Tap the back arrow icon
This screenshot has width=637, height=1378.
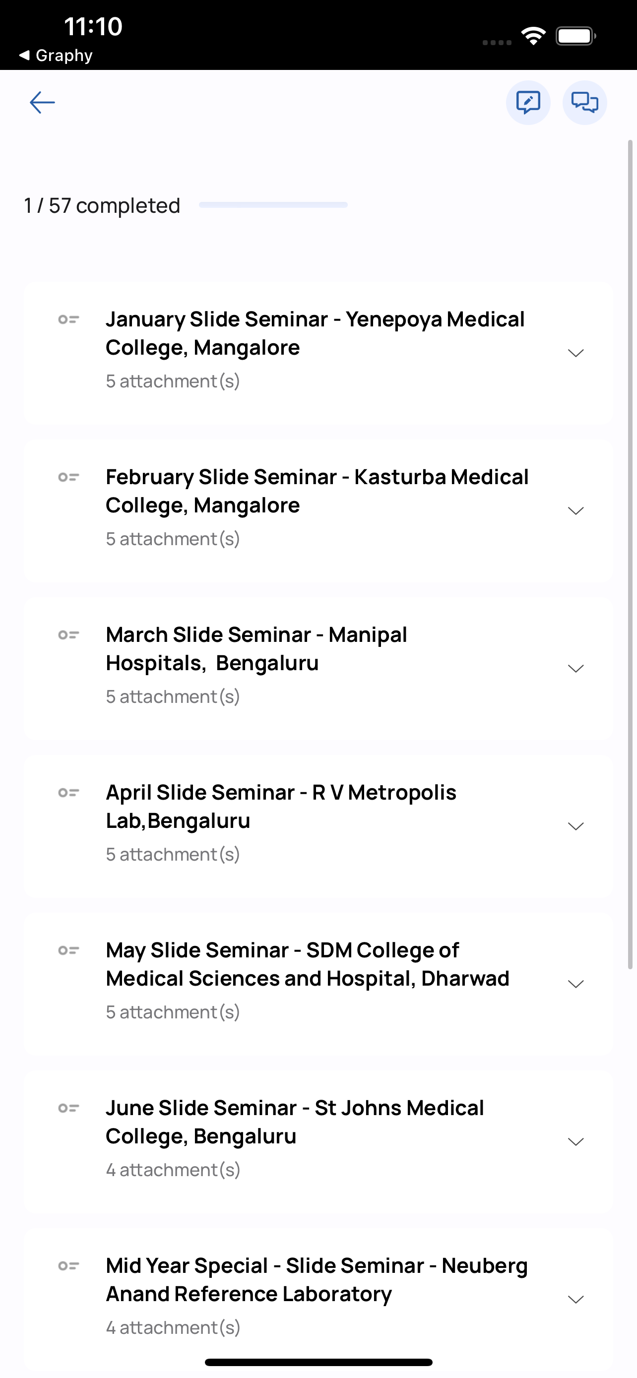(42, 102)
